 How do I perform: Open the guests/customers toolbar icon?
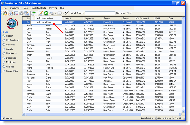pos(5,13)
